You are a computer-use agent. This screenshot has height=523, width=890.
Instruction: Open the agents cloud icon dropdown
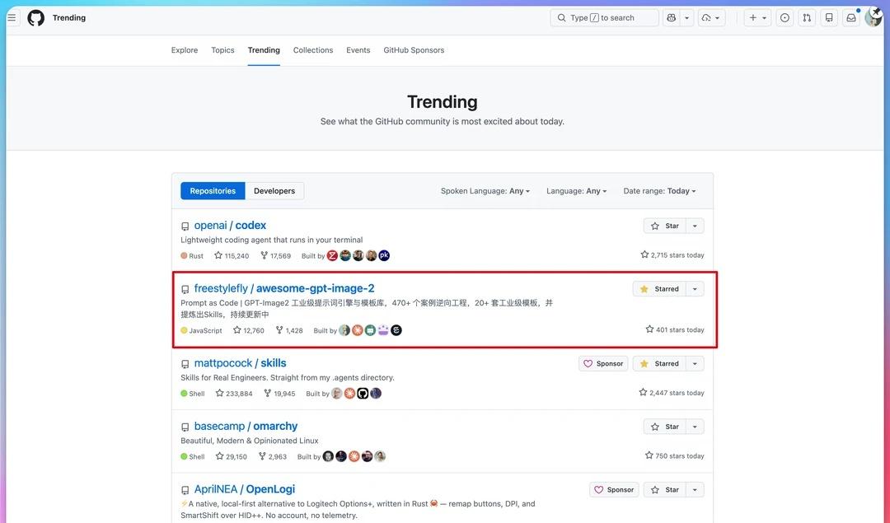click(710, 17)
